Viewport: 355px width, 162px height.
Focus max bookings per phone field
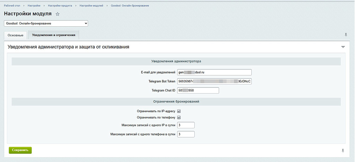pyautogui.click(x=186, y=134)
